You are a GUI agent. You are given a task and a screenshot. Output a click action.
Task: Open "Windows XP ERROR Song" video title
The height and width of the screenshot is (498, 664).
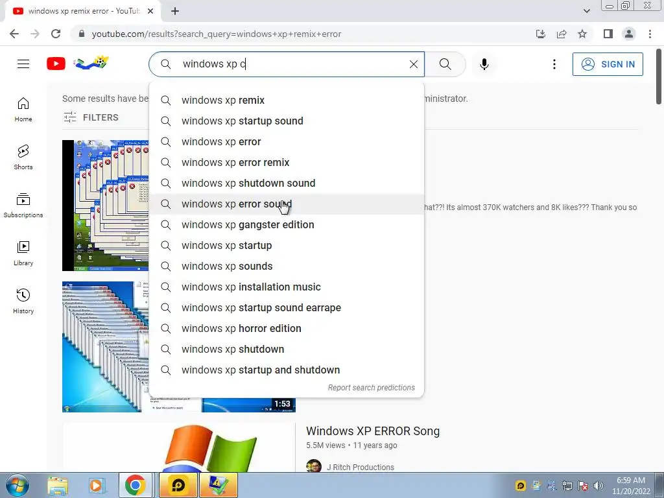[373, 431]
